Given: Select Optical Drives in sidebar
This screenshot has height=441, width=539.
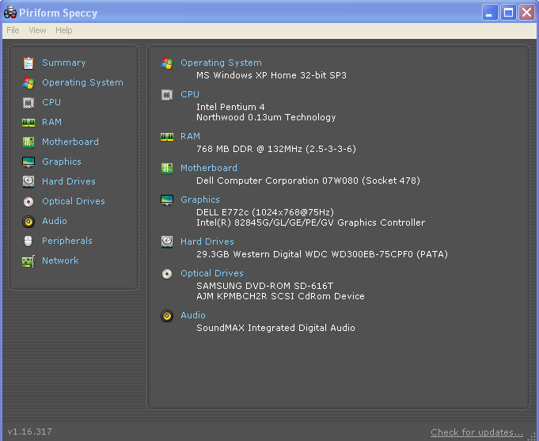Looking at the screenshot, I should 74,201.
